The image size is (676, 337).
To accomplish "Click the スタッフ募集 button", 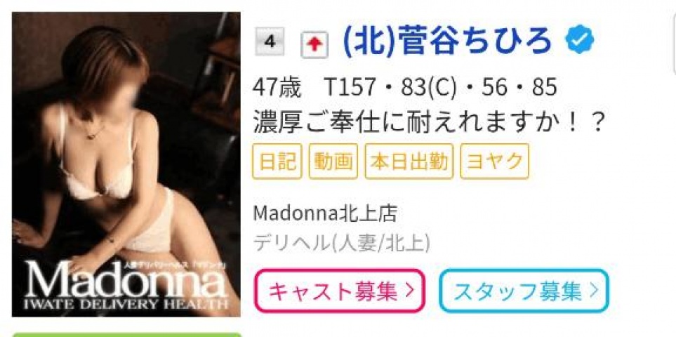I will point(524,291).
